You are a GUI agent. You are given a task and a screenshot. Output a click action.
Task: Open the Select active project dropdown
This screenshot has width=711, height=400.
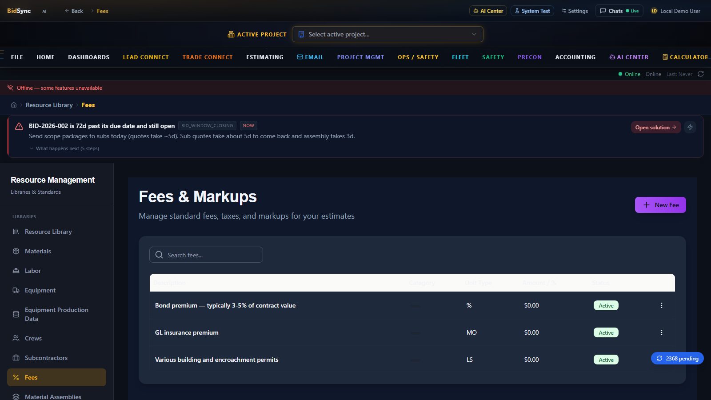click(x=387, y=34)
